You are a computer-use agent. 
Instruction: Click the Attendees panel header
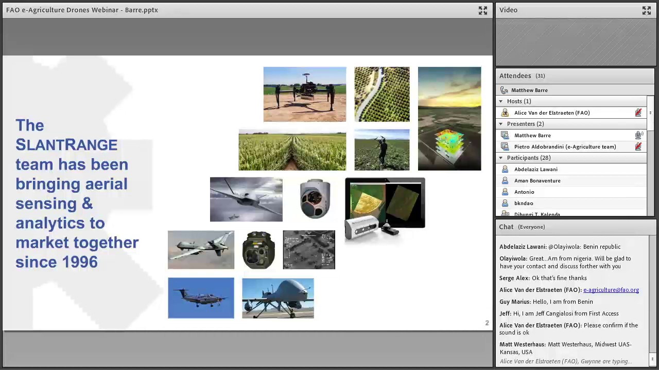click(x=515, y=76)
